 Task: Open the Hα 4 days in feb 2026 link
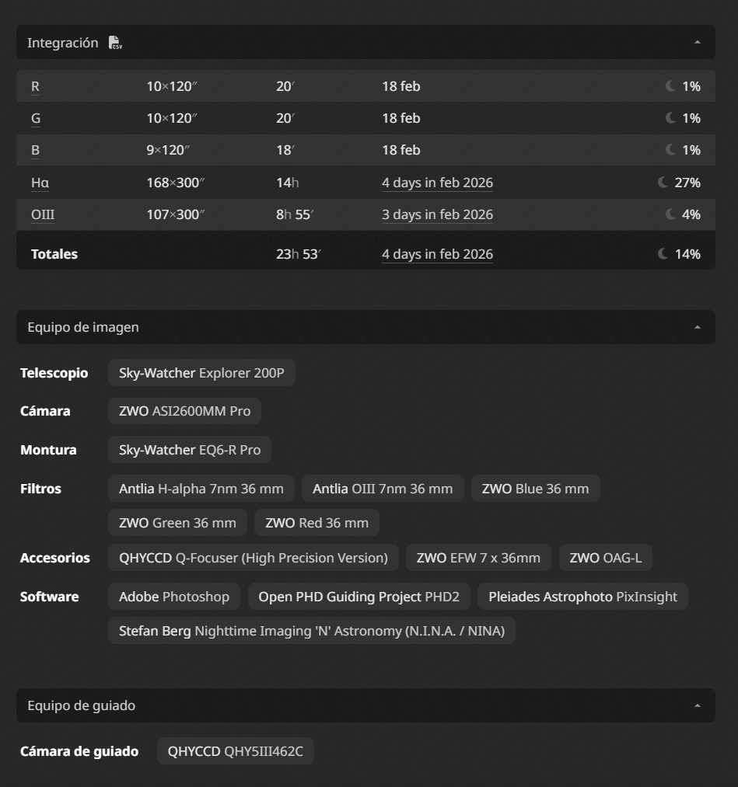point(437,183)
